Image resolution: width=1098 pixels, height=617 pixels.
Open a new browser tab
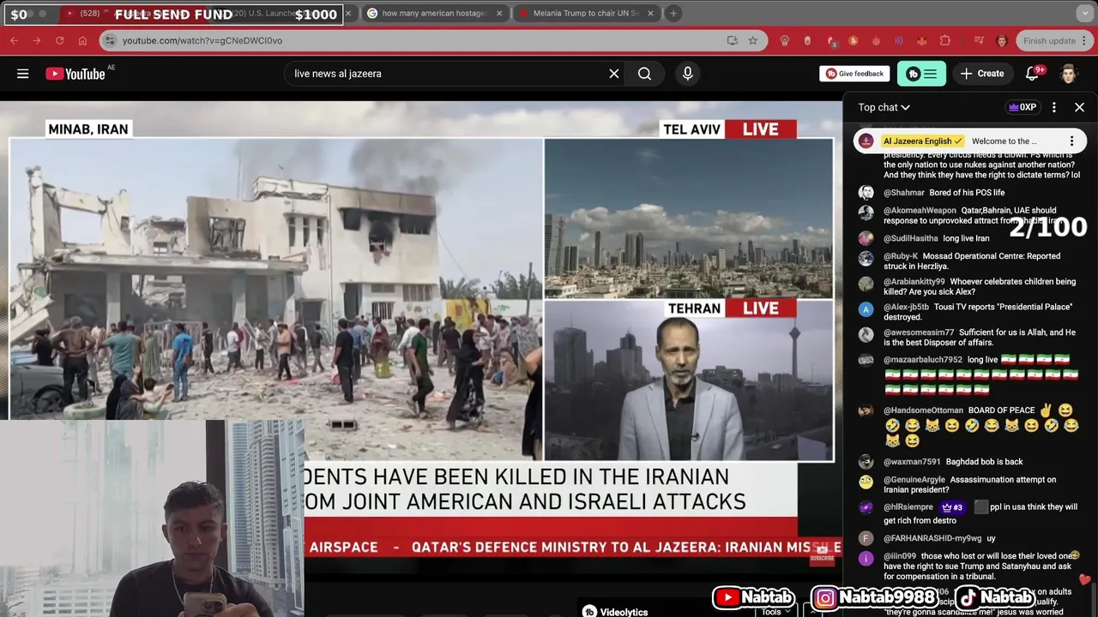tap(673, 13)
